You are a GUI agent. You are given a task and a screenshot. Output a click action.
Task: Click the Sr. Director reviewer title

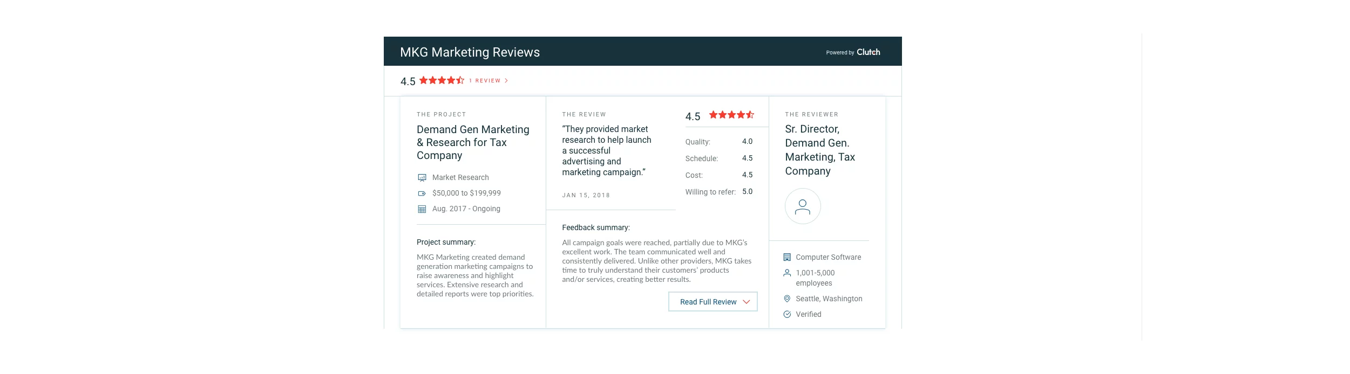pyautogui.click(x=819, y=150)
